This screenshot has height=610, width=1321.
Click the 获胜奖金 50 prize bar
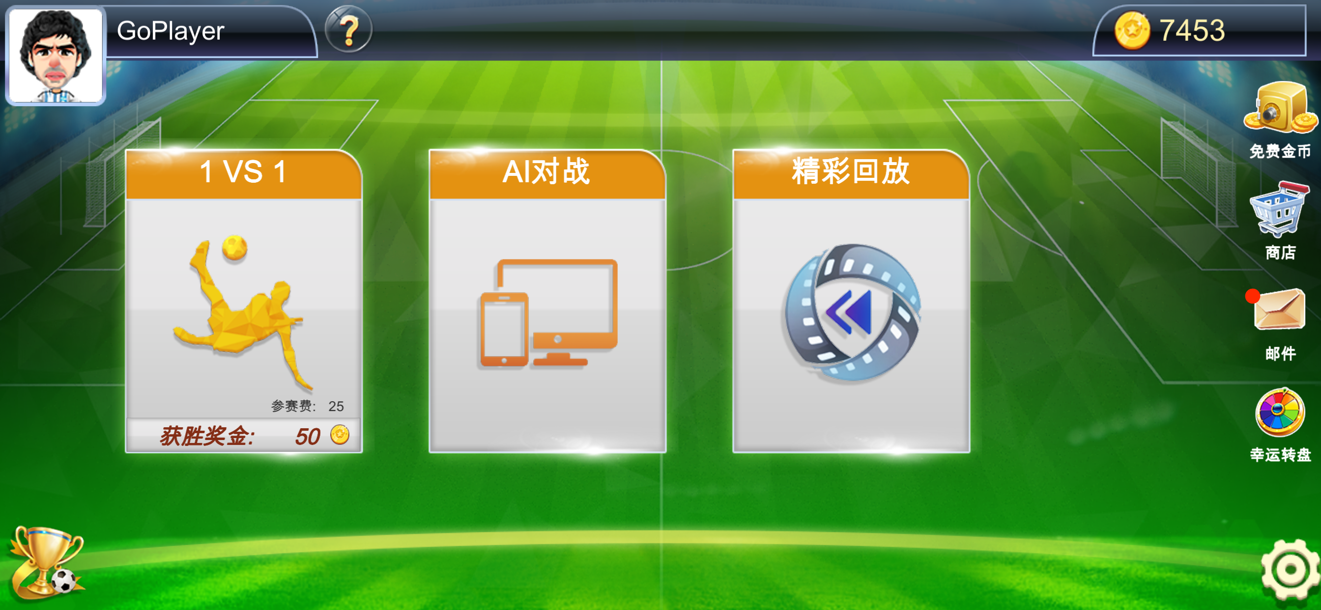coord(244,436)
